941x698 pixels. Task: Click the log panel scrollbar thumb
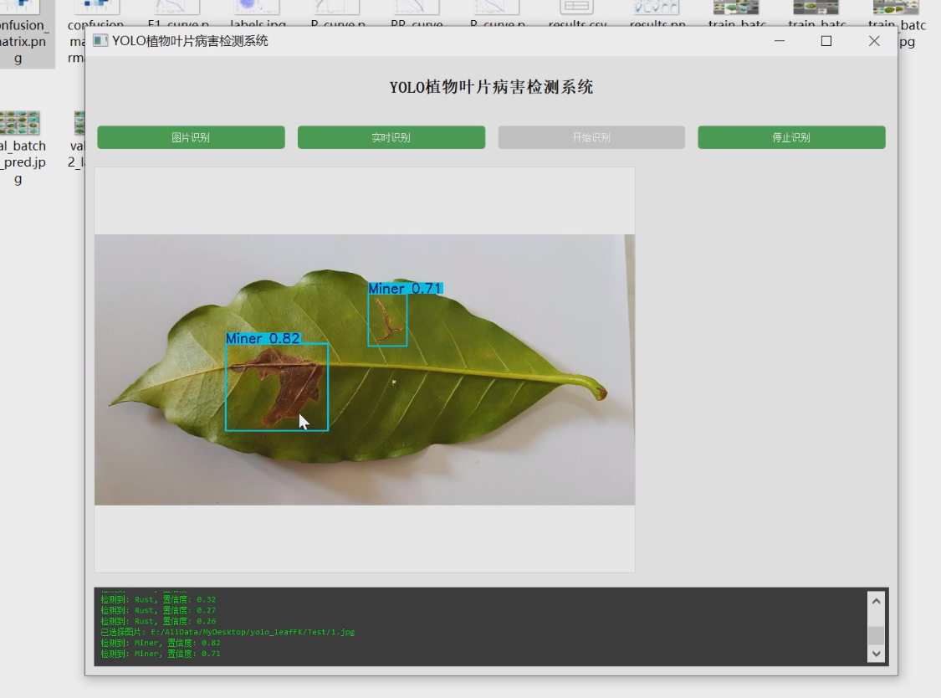tap(877, 635)
